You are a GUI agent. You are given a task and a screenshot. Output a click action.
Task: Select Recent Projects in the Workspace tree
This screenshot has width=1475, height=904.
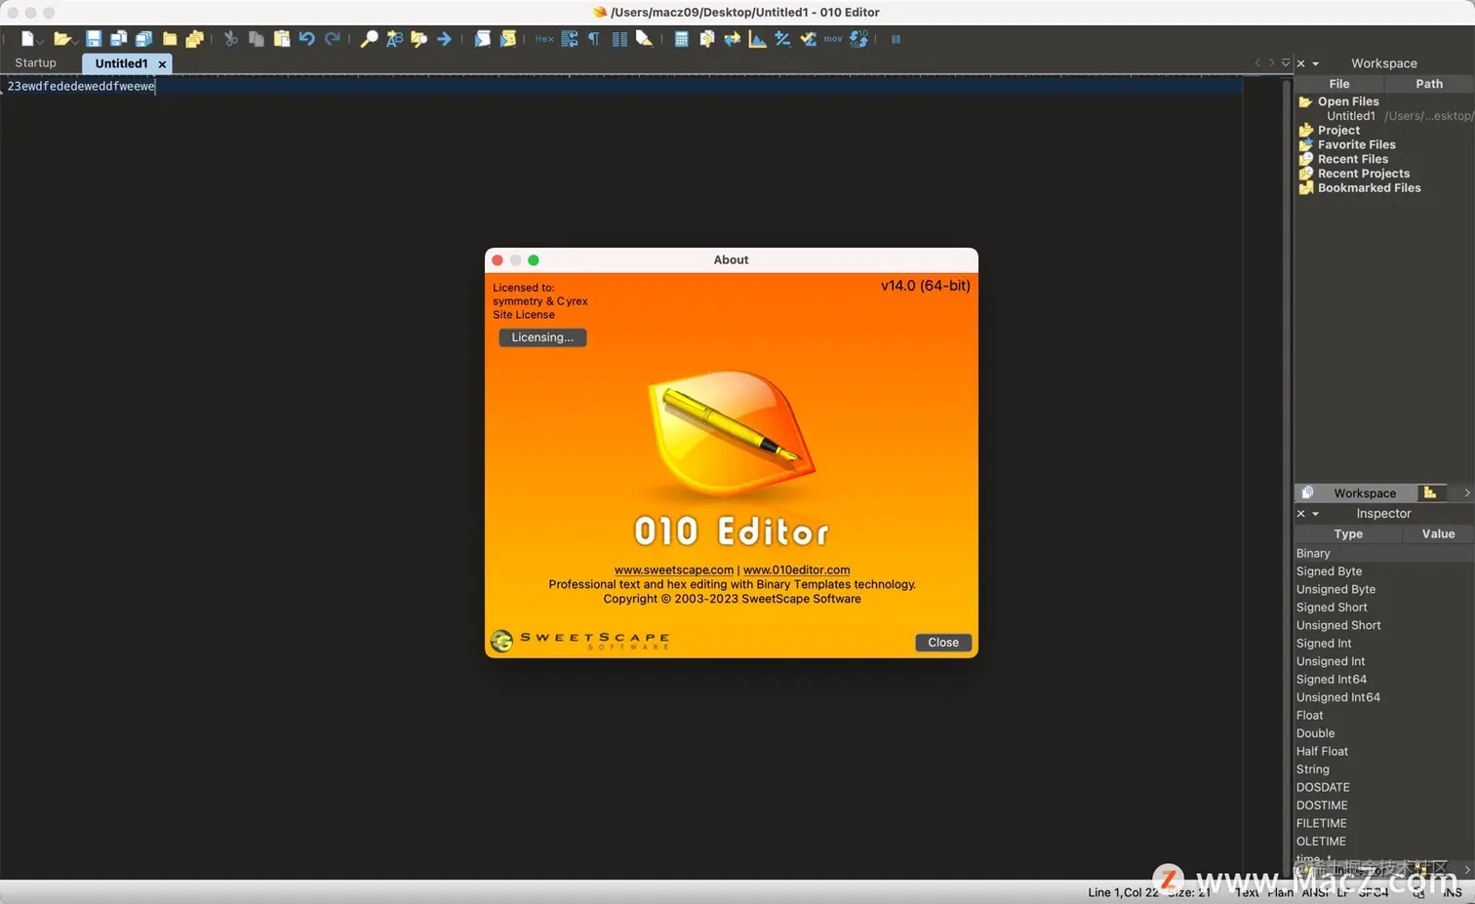coord(1363,174)
